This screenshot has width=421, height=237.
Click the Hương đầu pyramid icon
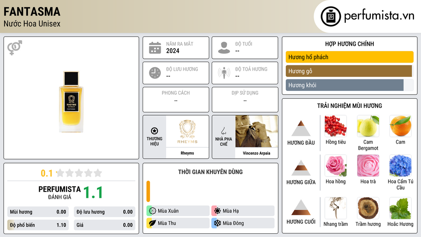(301, 128)
